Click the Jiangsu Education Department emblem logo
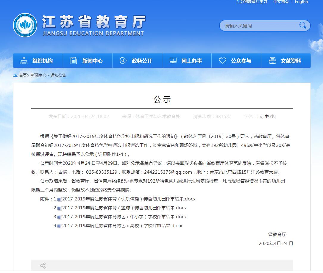The height and width of the screenshot is (273, 323). coord(25,25)
